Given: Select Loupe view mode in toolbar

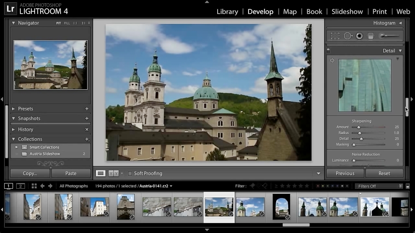Looking at the screenshot, I should 101,173.
